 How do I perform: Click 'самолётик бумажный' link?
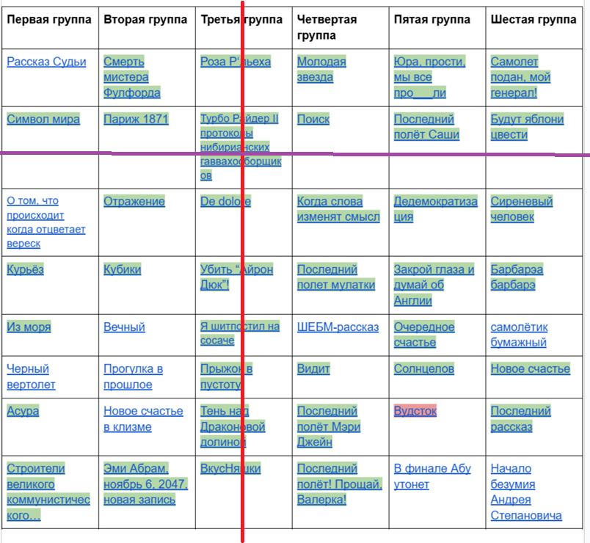pos(519,335)
